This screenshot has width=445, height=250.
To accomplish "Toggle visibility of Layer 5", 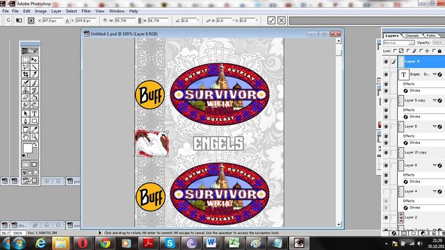I will point(386,126).
